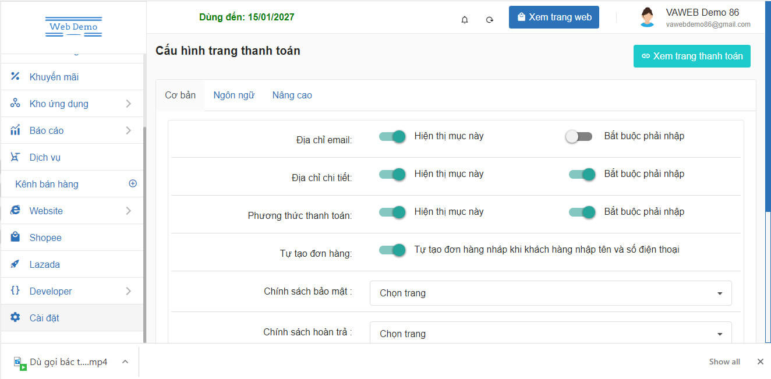Toggle display of Địa chỉ chi tiết
This screenshot has width=771, height=379.
click(392, 174)
